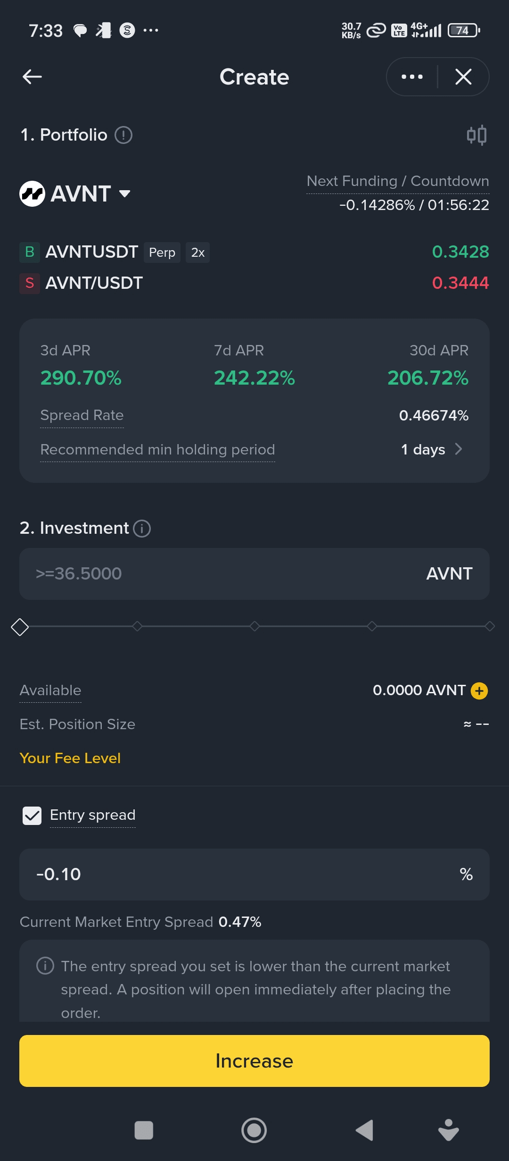Uncheck the Entry spread checkbox
The height and width of the screenshot is (1161, 509).
[x=32, y=816]
